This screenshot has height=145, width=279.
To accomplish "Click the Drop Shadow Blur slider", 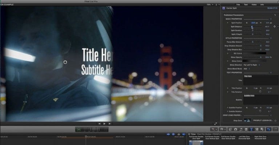I will [x=253, y=50].
